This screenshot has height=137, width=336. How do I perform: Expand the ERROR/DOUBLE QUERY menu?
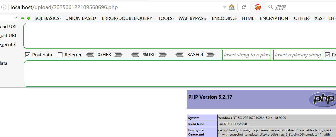click(x=128, y=18)
